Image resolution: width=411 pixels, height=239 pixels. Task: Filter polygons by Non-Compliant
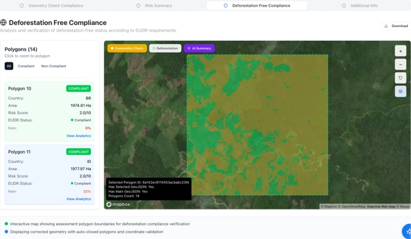(x=53, y=66)
